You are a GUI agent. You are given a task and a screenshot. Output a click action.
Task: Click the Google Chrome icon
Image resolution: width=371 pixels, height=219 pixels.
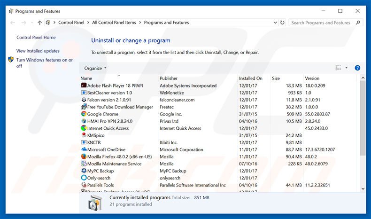tap(84, 114)
